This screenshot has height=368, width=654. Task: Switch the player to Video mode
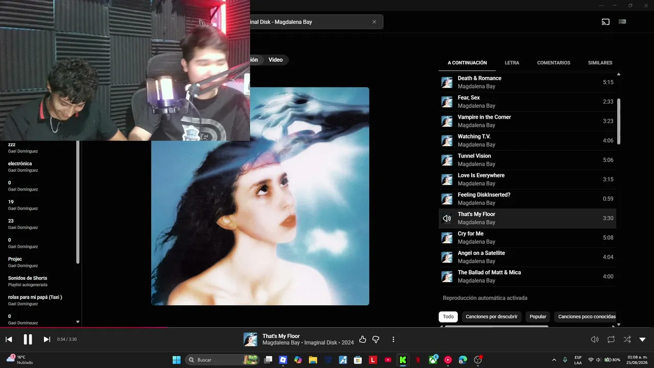[x=275, y=60]
